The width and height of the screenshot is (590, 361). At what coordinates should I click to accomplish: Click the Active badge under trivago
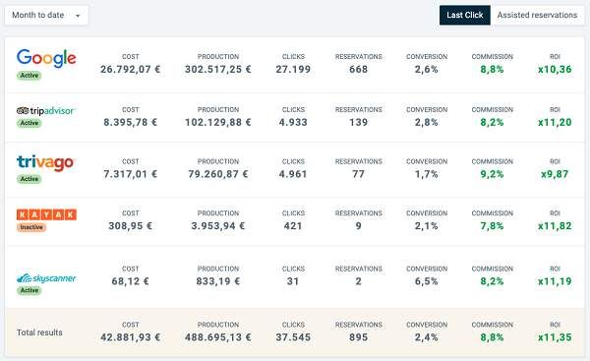click(29, 179)
